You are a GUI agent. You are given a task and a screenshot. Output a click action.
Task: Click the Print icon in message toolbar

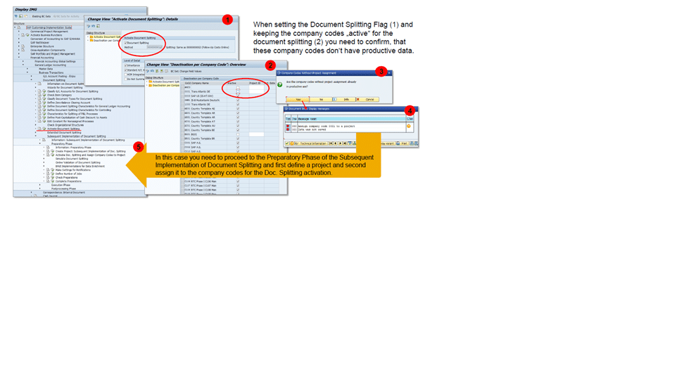tap(404, 143)
